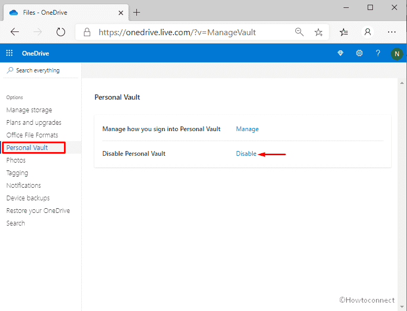The width and height of the screenshot is (407, 311).
Task: Click the Manage link for sign-in
Action: coord(248,129)
